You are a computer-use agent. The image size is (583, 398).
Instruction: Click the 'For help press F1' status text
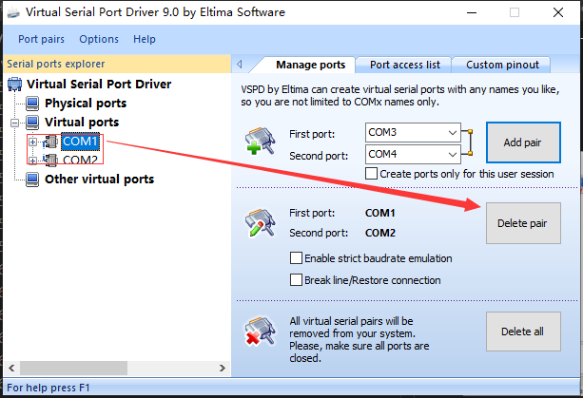pos(49,388)
